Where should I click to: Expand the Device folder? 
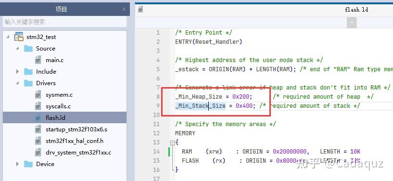(x=17, y=164)
